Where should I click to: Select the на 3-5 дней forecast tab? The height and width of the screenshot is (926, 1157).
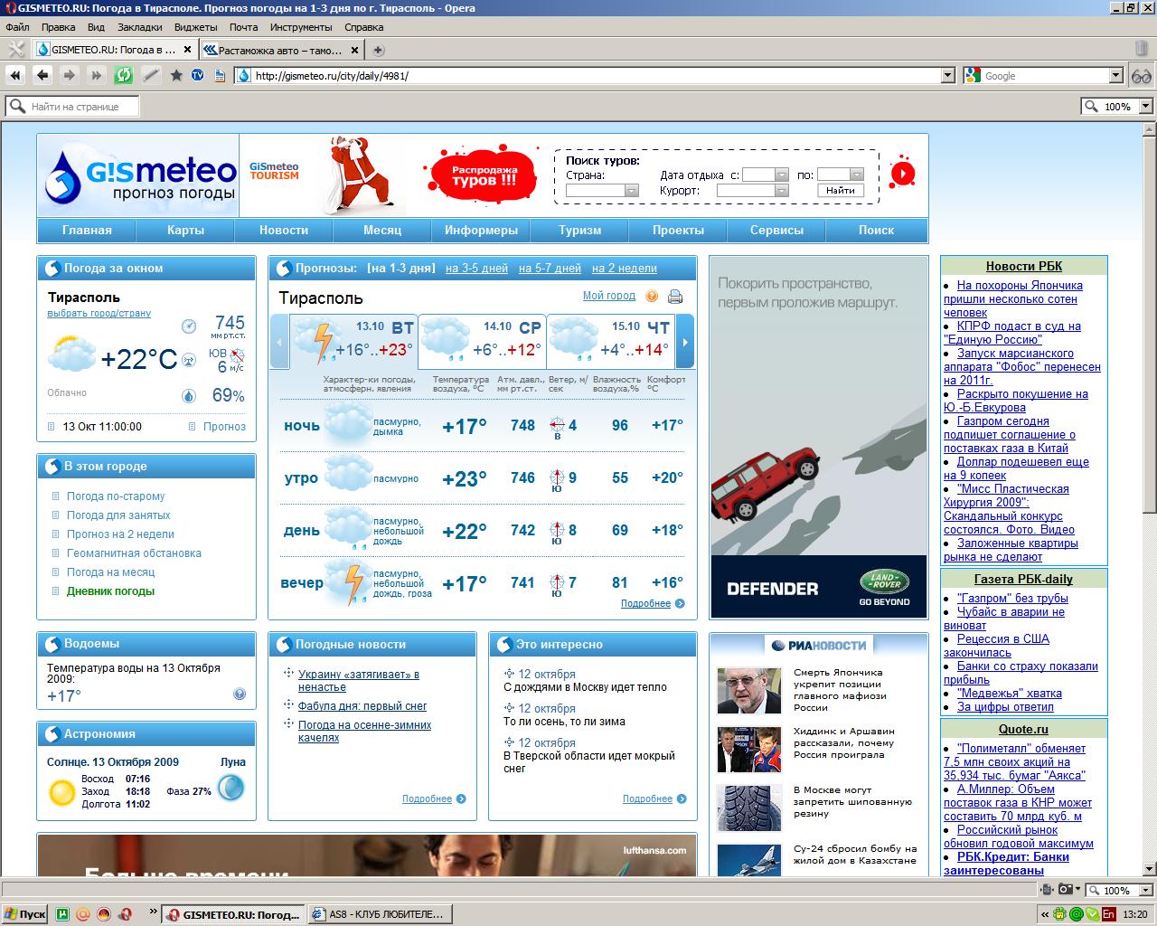coord(476,269)
